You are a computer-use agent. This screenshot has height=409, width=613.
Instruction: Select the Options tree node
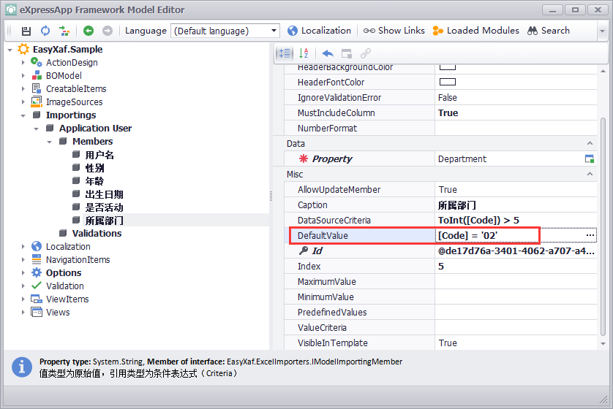(64, 273)
